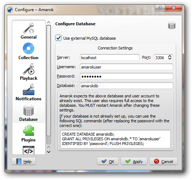Open the Plugins settings page
Screen dimensions: 192x180
29,133
